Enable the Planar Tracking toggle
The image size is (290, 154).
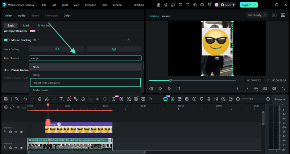[x=7, y=70]
